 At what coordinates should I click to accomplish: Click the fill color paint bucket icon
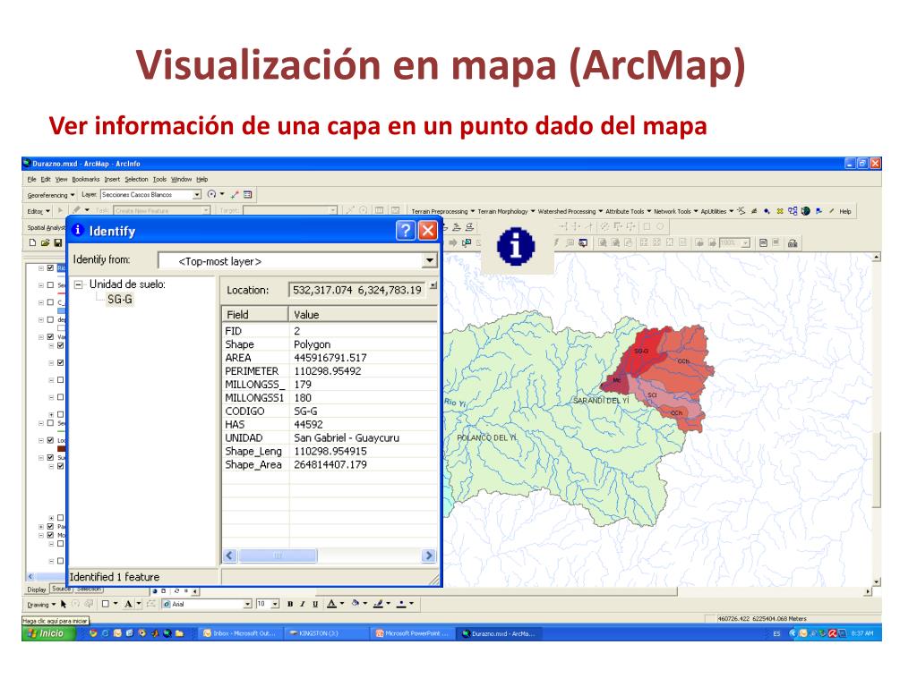tap(355, 604)
